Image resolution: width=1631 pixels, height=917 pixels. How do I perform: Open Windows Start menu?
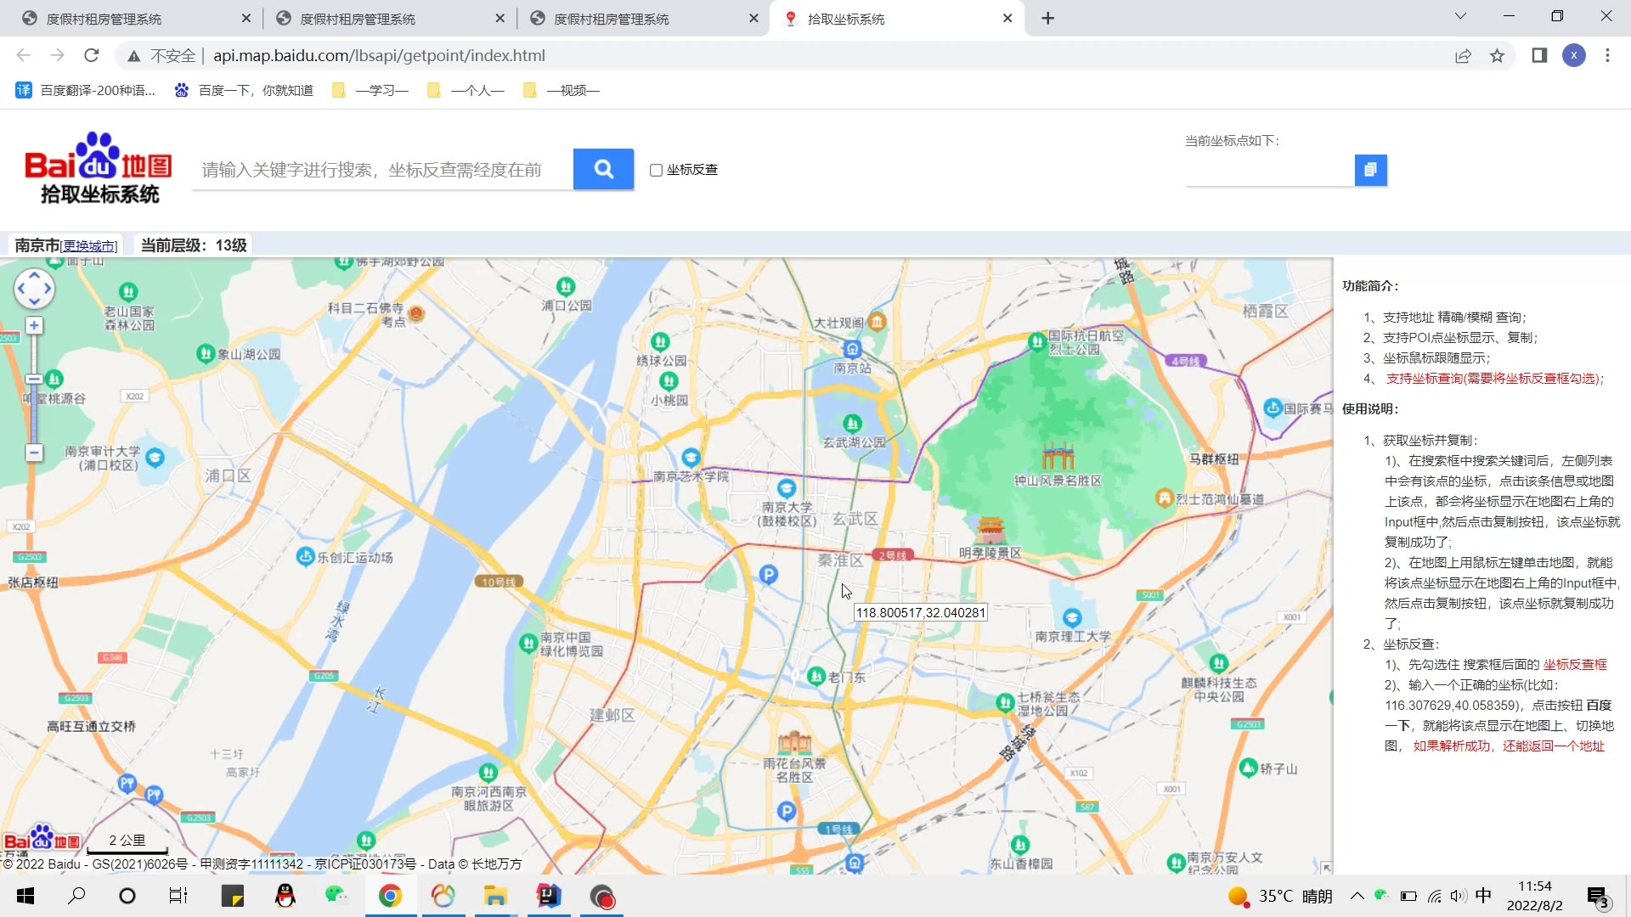tap(25, 896)
